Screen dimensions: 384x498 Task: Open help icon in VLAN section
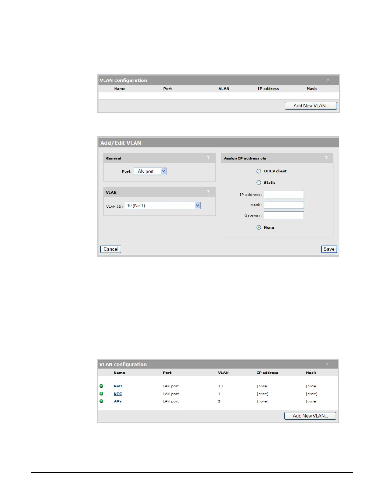tap(208, 192)
